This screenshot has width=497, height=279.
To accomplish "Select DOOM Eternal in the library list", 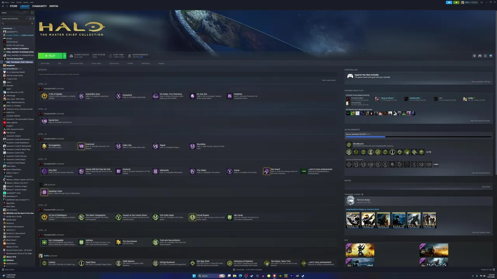I will pos(12,42).
